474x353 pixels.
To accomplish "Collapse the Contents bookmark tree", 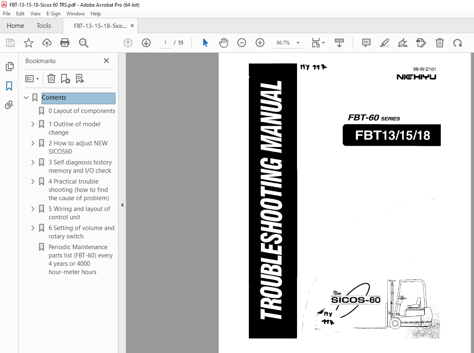I will click(26, 98).
